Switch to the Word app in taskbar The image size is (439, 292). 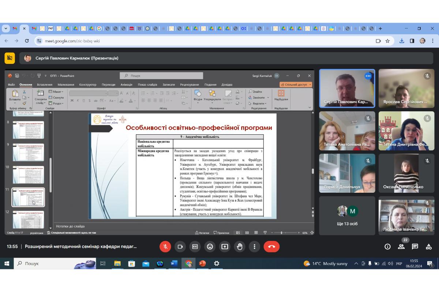174,264
